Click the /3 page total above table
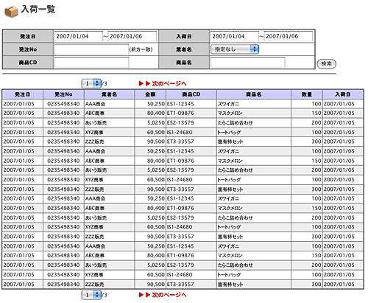This screenshot has width=368, height=303. (x=105, y=83)
